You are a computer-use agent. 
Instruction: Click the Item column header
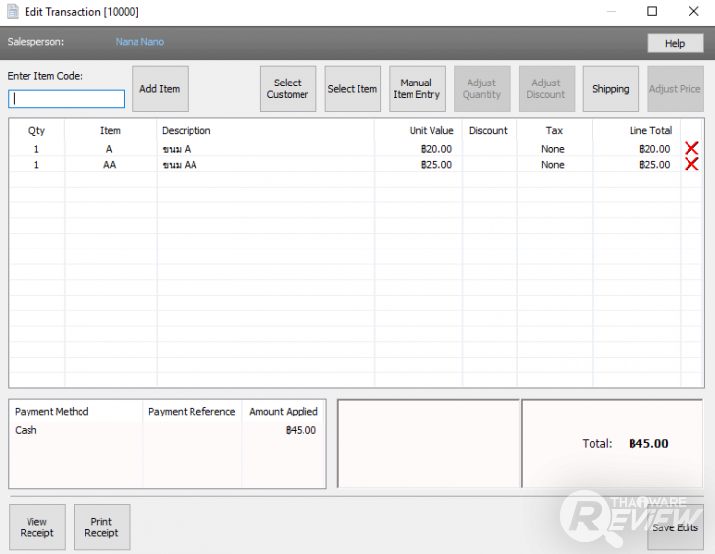(110, 131)
